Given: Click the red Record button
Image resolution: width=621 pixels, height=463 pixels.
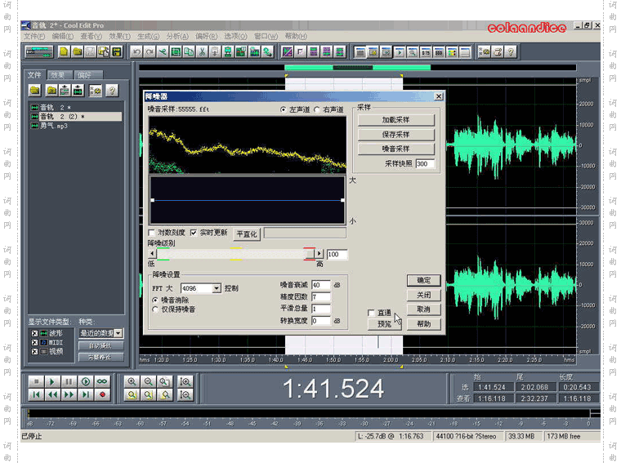Looking at the screenshot, I should tap(102, 394).
